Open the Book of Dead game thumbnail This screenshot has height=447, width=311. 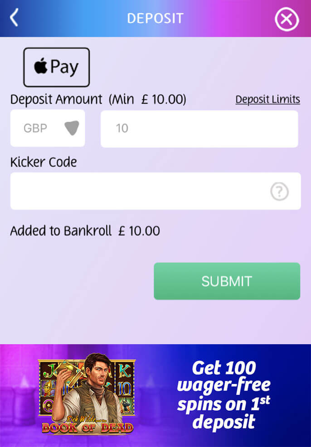[x=87, y=394]
